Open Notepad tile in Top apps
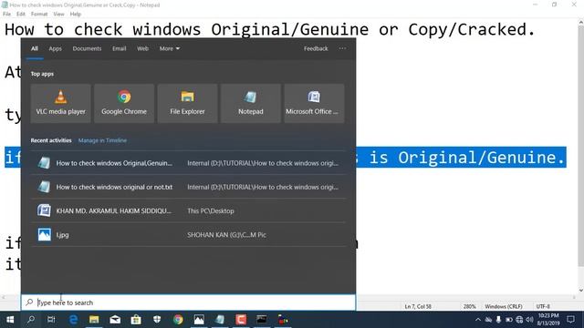The width and height of the screenshot is (584, 328). click(x=251, y=103)
